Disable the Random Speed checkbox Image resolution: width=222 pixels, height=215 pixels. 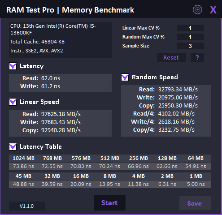(x=125, y=77)
